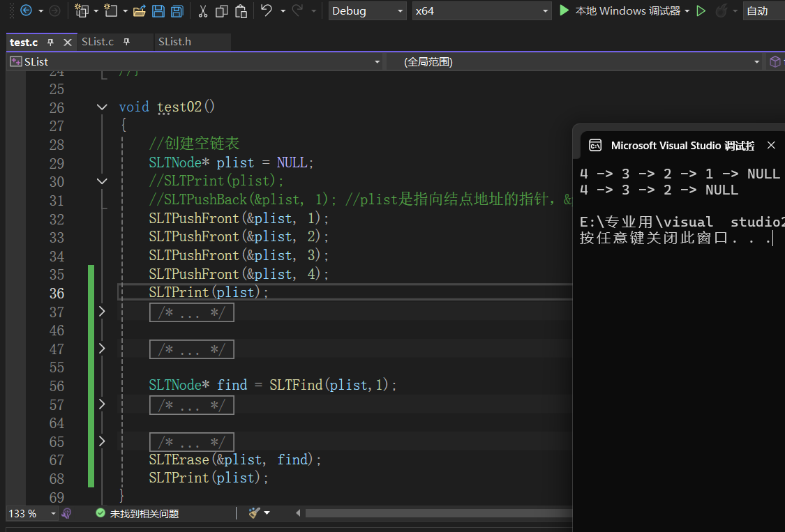785x532 pixels.
Task: Close the Microsoft Visual Studio debug console tab
Action: coord(771,145)
